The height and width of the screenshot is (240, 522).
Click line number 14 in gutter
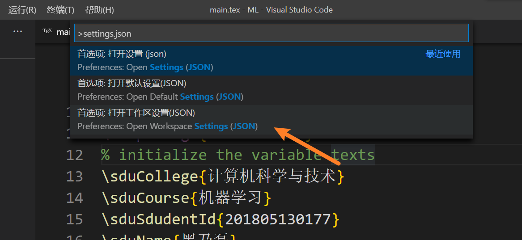click(x=75, y=198)
